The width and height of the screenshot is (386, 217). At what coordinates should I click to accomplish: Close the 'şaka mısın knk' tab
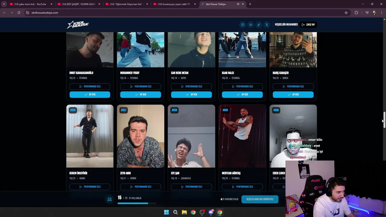pos(51,4)
